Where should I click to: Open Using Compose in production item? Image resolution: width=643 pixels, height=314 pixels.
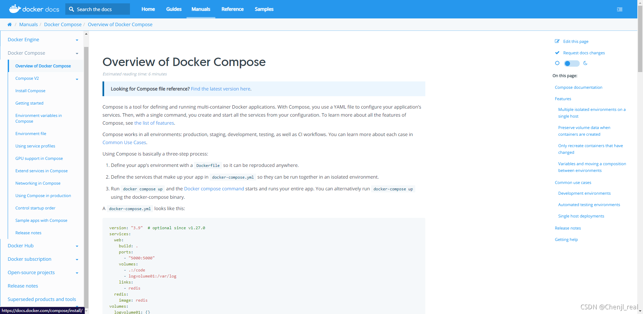43,196
